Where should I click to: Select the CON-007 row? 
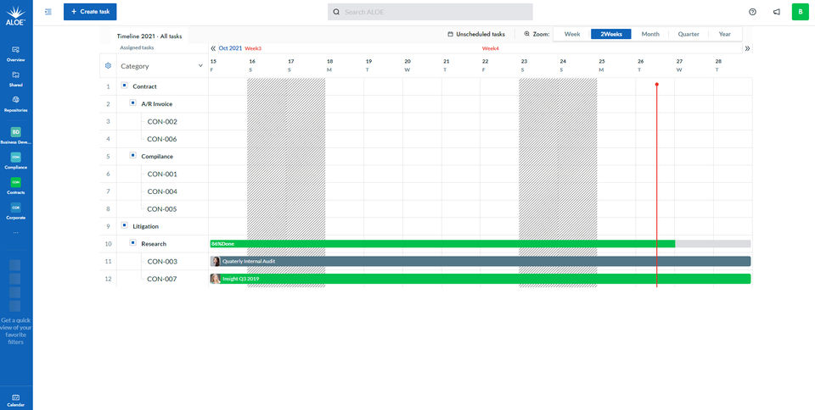162,279
